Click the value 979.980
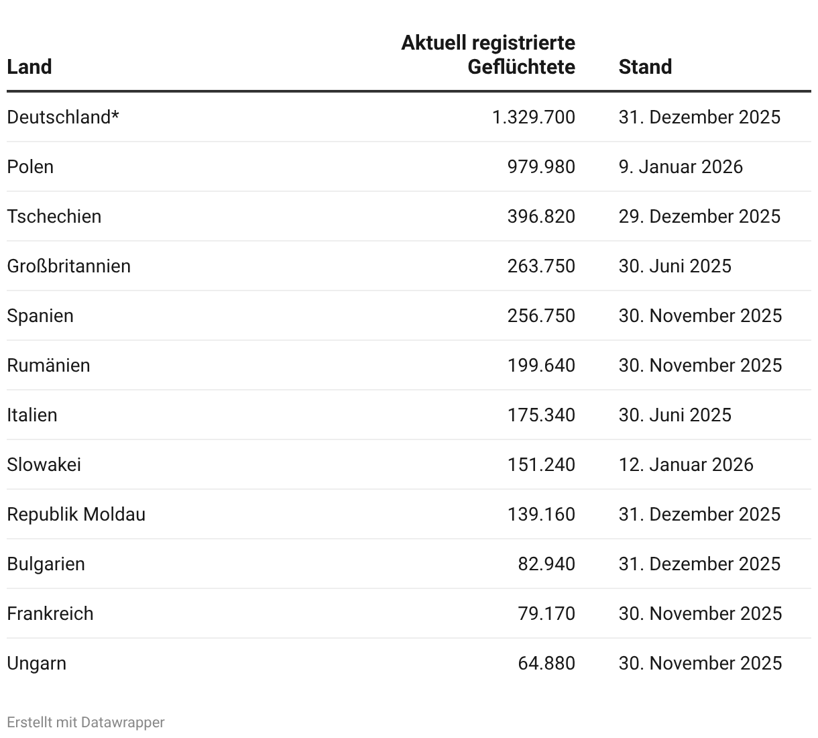This screenshot has height=738, width=818. [541, 167]
